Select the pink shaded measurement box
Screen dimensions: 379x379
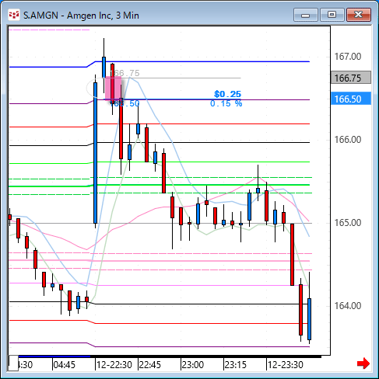pyautogui.click(x=113, y=88)
